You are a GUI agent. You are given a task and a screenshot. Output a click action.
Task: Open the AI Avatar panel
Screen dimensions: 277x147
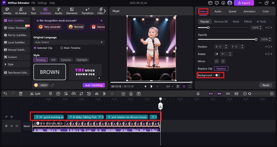[21, 11]
